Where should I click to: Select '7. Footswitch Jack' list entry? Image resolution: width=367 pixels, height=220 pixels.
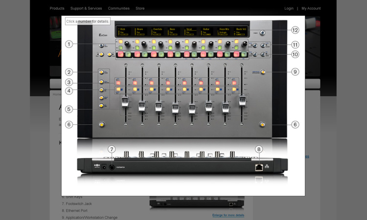(77, 204)
